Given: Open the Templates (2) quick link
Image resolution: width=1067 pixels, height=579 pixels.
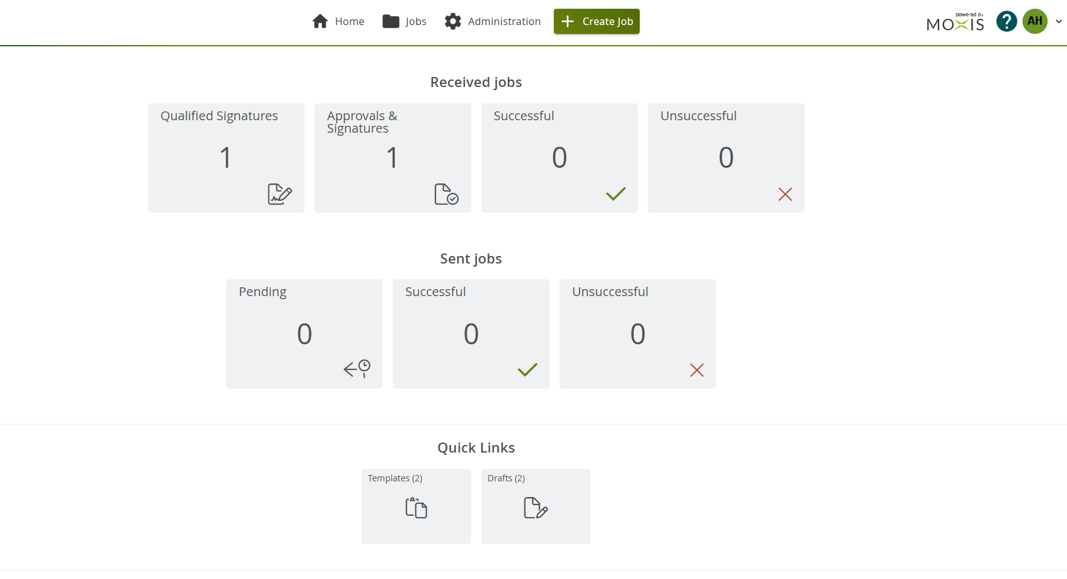Looking at the screenshot, I should tap(395, 478).
